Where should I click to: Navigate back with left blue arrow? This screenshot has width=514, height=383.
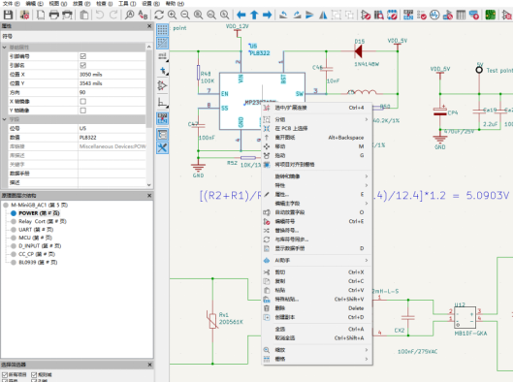tap(241, 15)
